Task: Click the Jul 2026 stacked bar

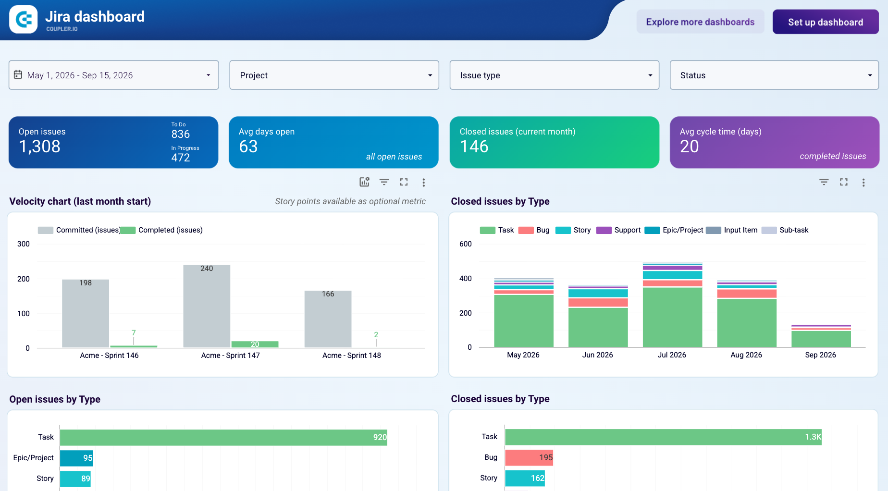Action: 672,305
